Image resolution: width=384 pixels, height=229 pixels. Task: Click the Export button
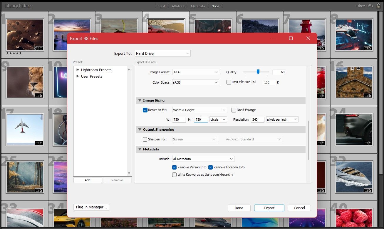pos(269,208)
